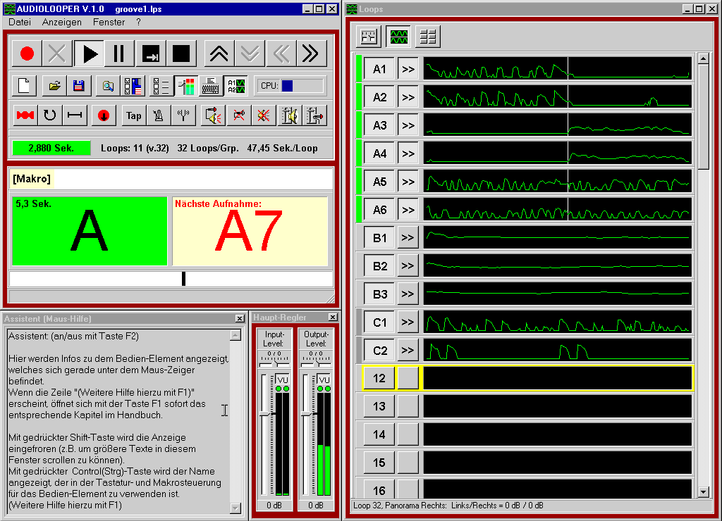Image resolution: width=722 pixels, height=521 pixels.
Task: Expand loop A3 with its >> button
Action: tap(408, 125)
